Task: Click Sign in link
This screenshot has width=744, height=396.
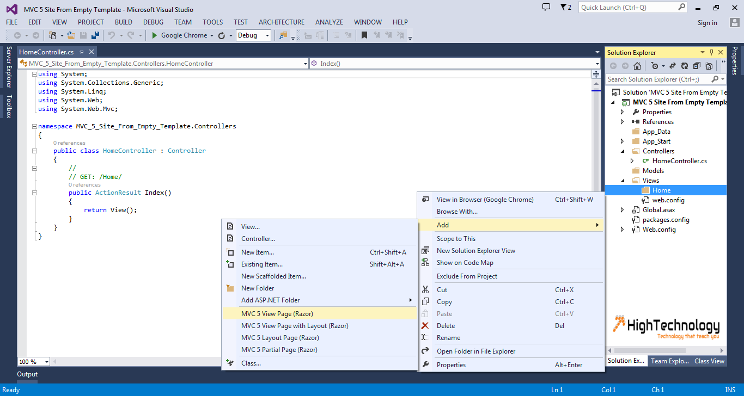Action: tap(707, 23)
